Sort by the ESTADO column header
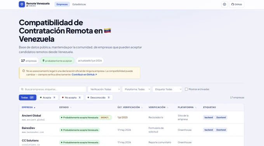The image size is (264, 146). tap(65, 107)
